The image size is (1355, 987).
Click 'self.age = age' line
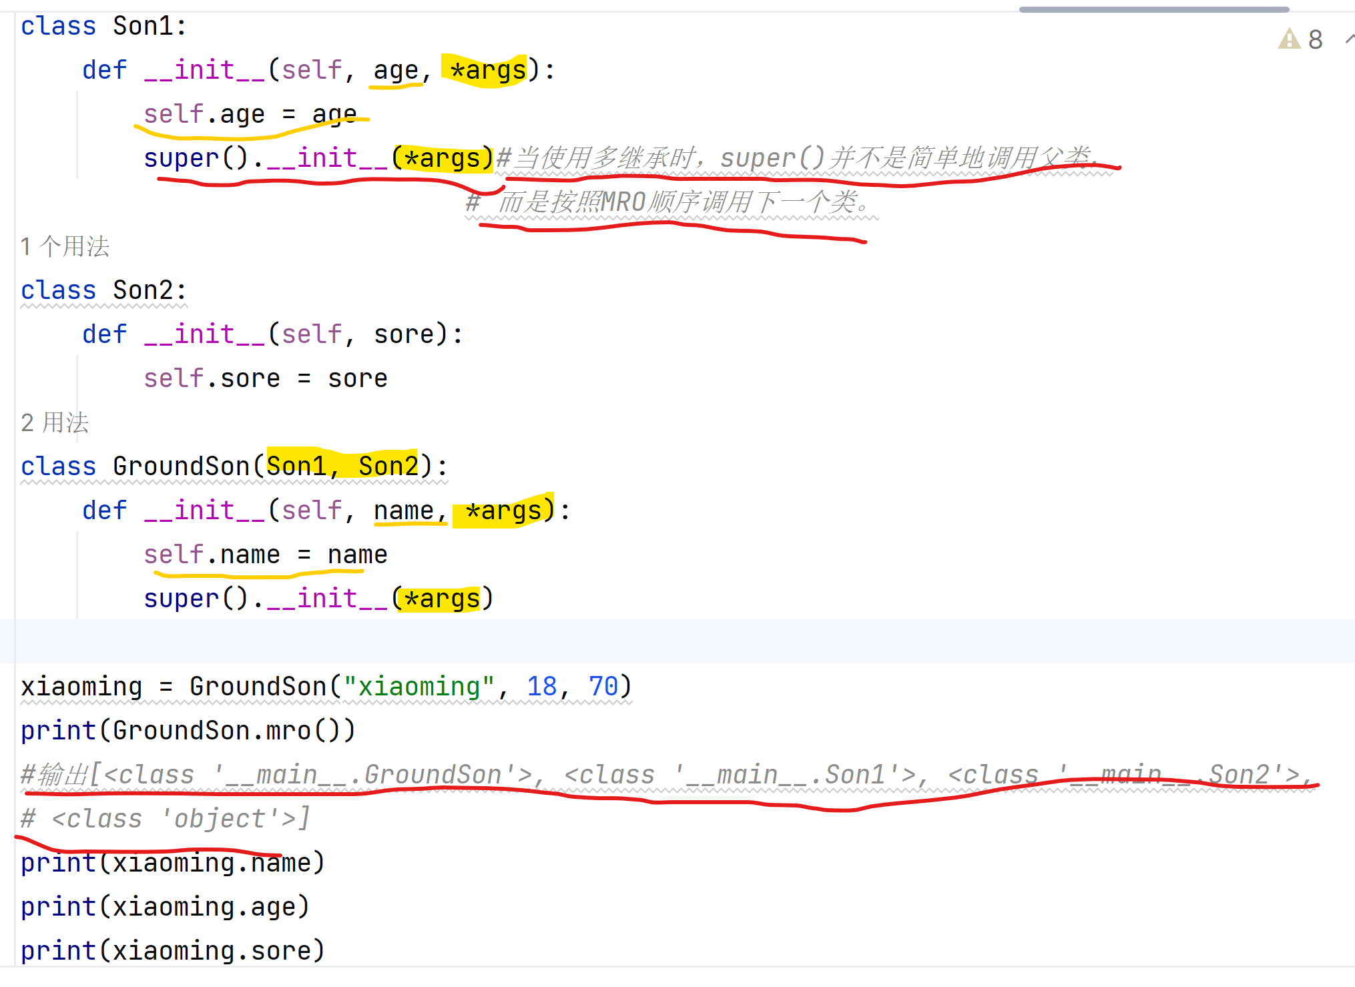click(x=250, y=114)
